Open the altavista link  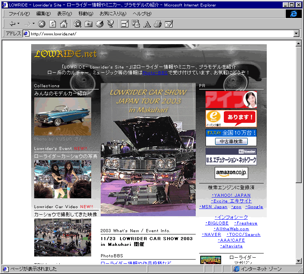(231, 246)
